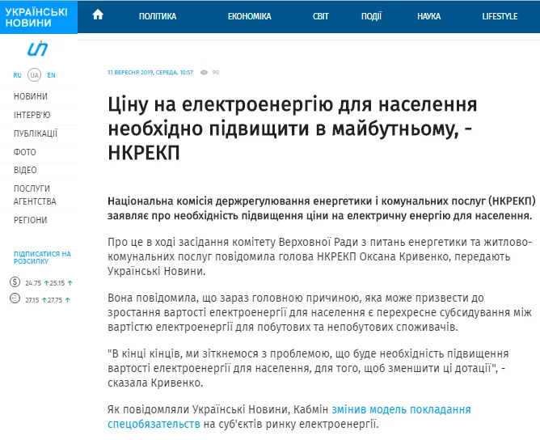The width and height of the screenshot is (540, 440).
Task: Go to the home page icon
Action: coord(98,15)
